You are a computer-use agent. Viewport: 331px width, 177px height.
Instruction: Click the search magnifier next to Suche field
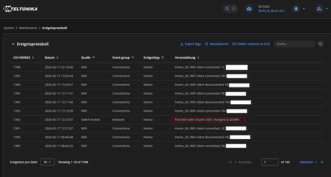[320, 44]
